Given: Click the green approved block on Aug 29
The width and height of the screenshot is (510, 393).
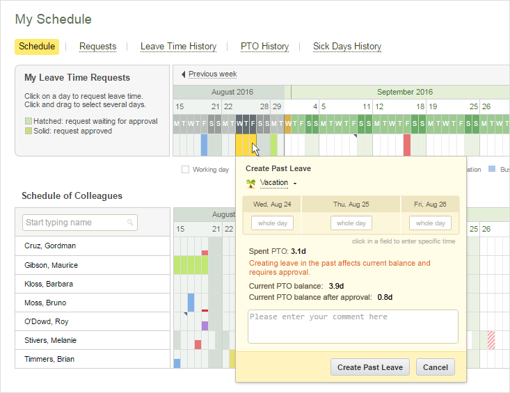Looking at the screenshot, I should 274,145.
